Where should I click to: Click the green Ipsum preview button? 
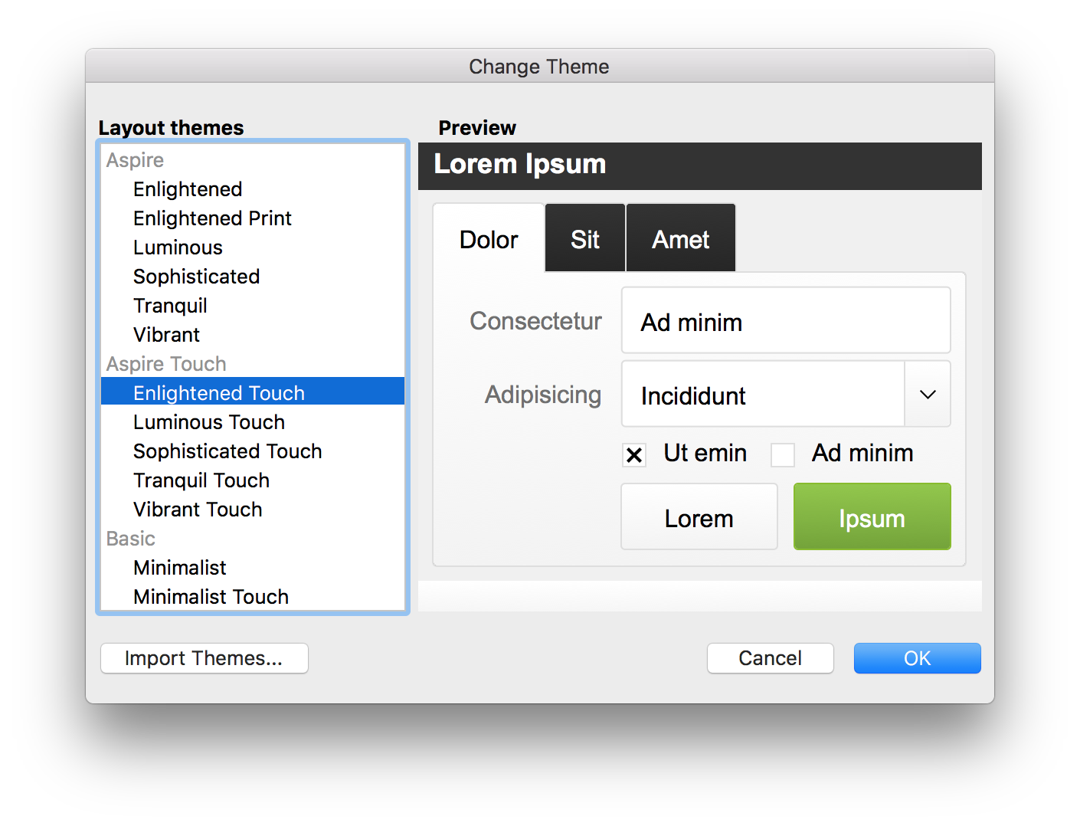tap(872, 516)
